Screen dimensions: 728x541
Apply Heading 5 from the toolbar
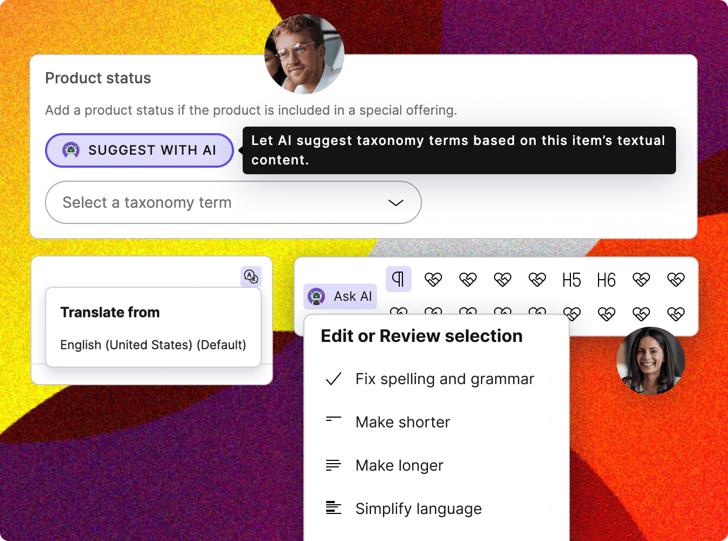pyautogui.click(x=571, y=280)
